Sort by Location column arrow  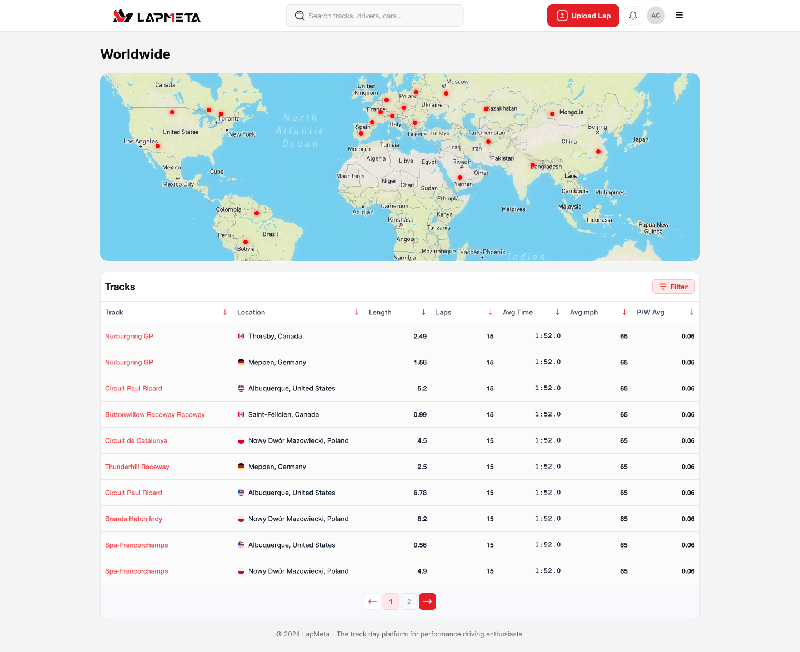tap(357, 312)
